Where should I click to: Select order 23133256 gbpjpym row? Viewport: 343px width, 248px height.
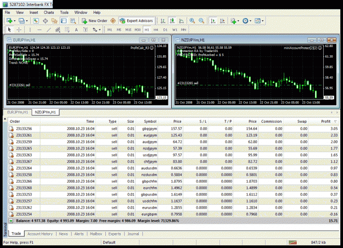[173, 129]
